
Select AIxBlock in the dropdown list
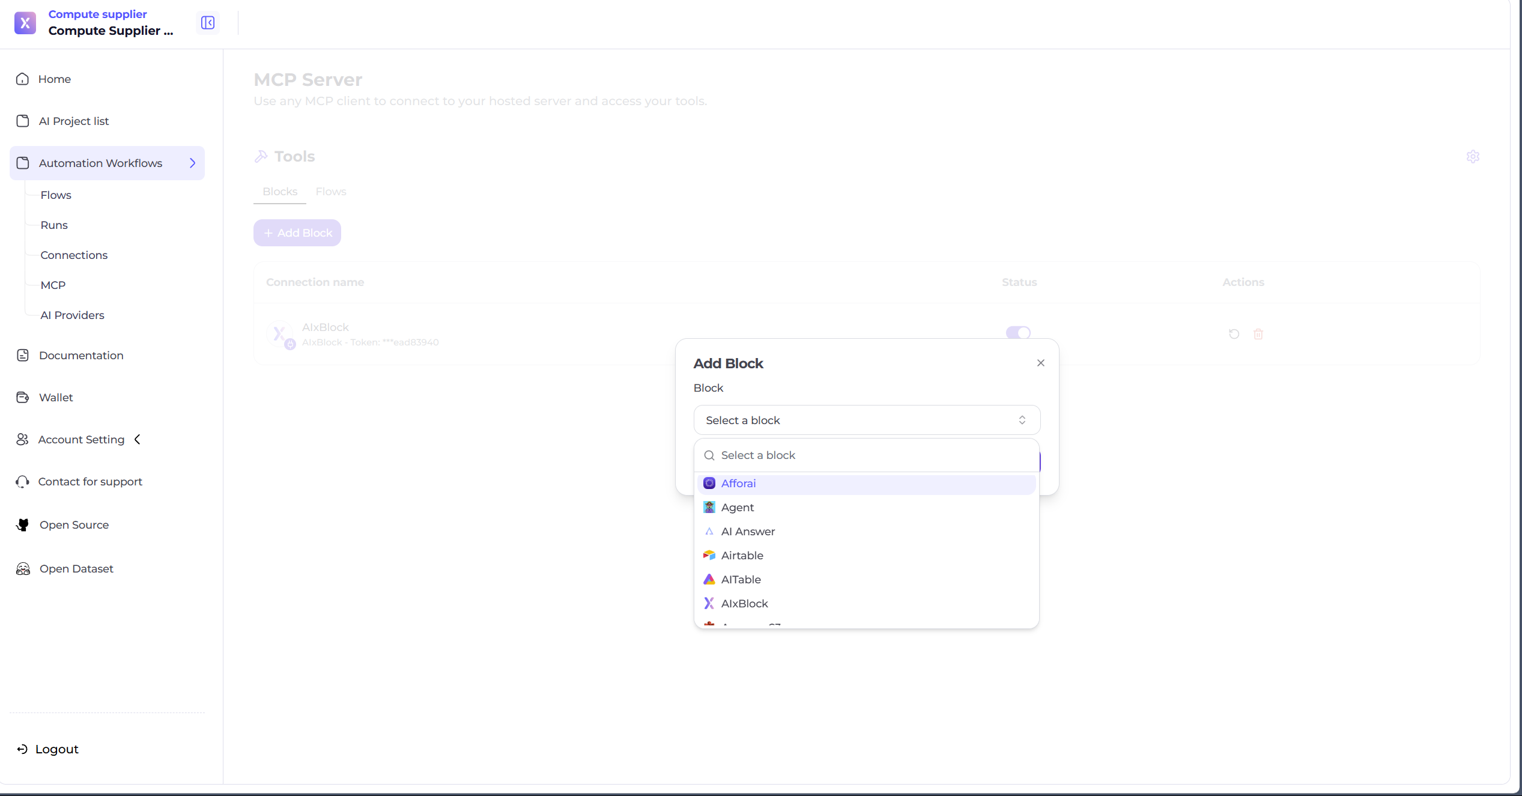coord(744,604)
